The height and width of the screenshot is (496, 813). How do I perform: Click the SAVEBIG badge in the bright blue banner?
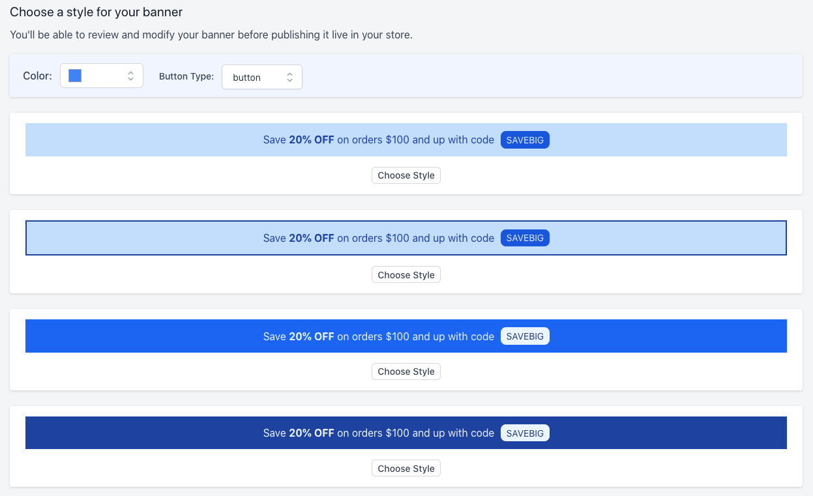coord(525,336)
